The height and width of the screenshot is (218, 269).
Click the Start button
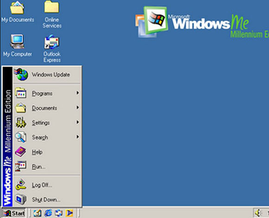coord(14,213)
